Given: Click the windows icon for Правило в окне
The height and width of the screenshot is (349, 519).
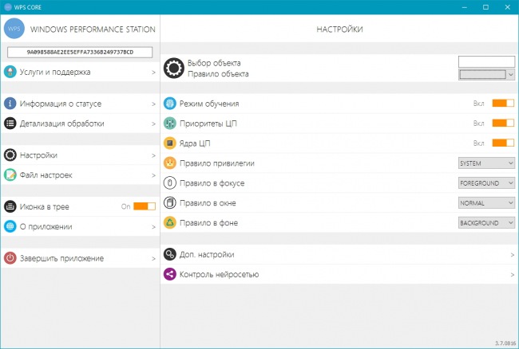Looking at the screenshot, I should [170, 202].
